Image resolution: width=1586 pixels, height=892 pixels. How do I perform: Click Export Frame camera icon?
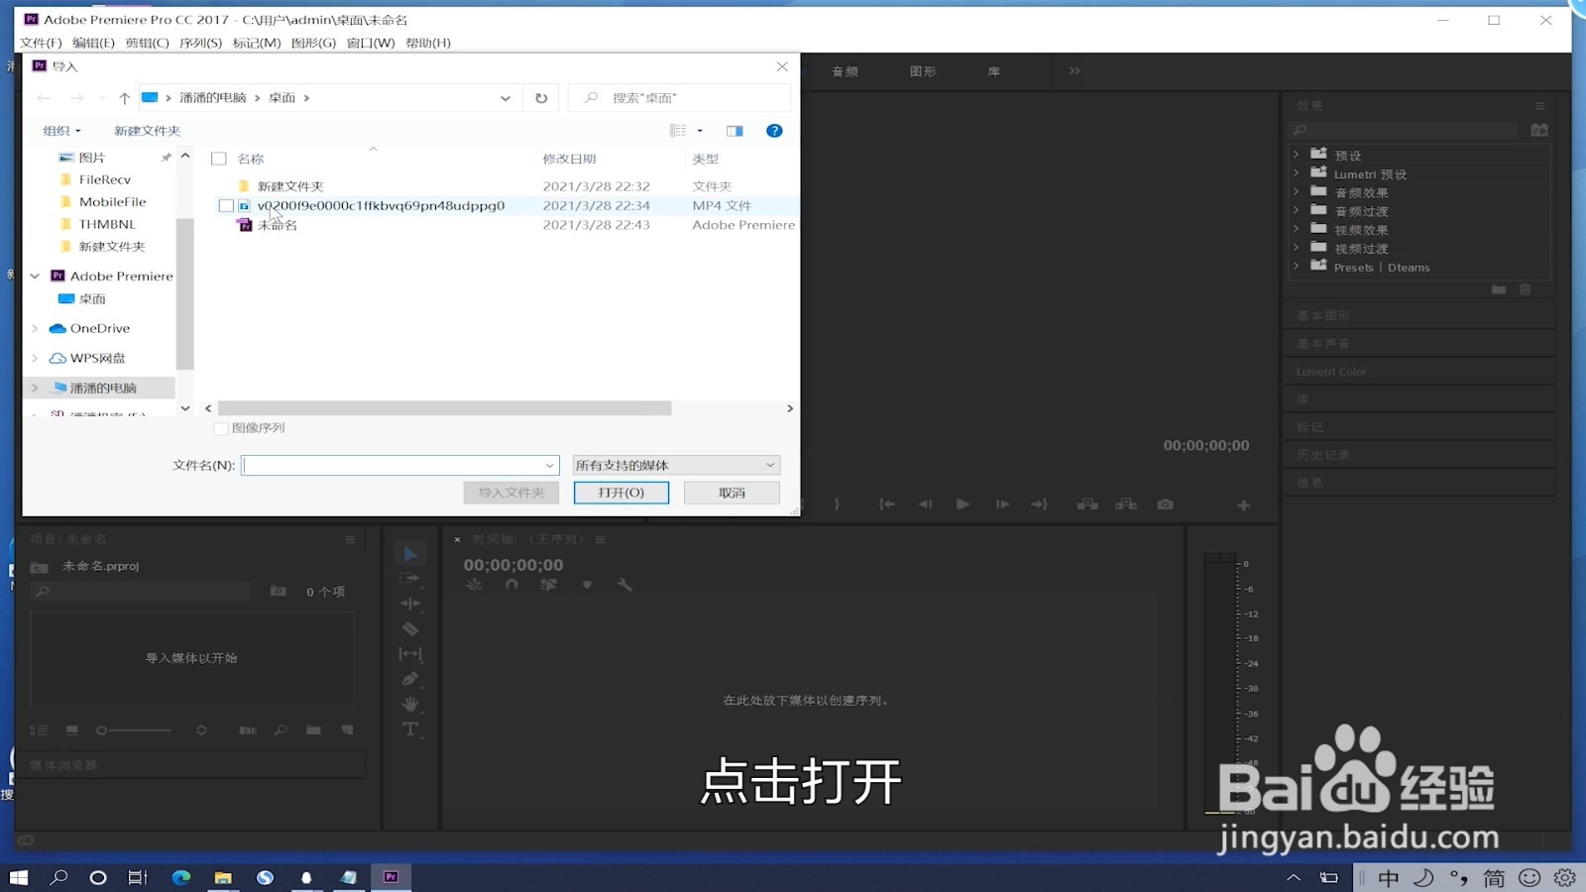tap(1166, 504)
